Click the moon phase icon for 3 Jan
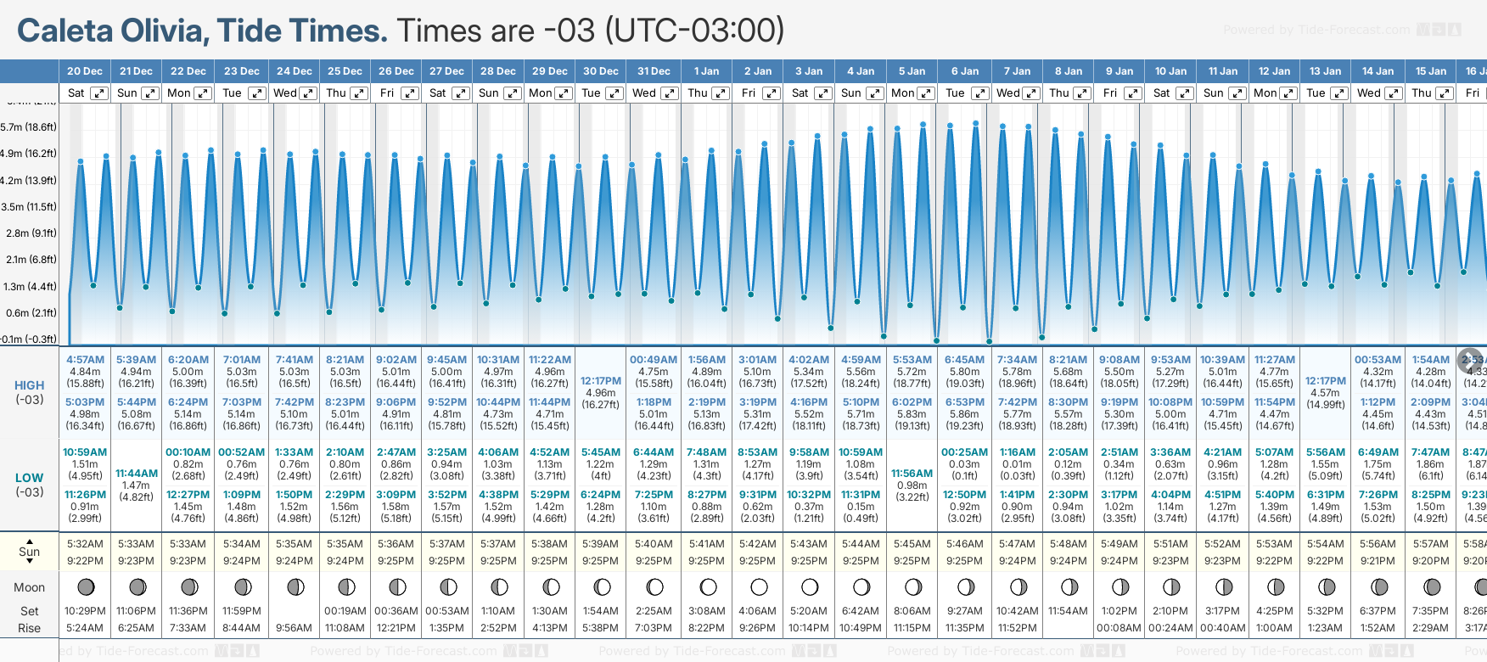This screenshot has width=1487, height=662. (x=810, y=586)
